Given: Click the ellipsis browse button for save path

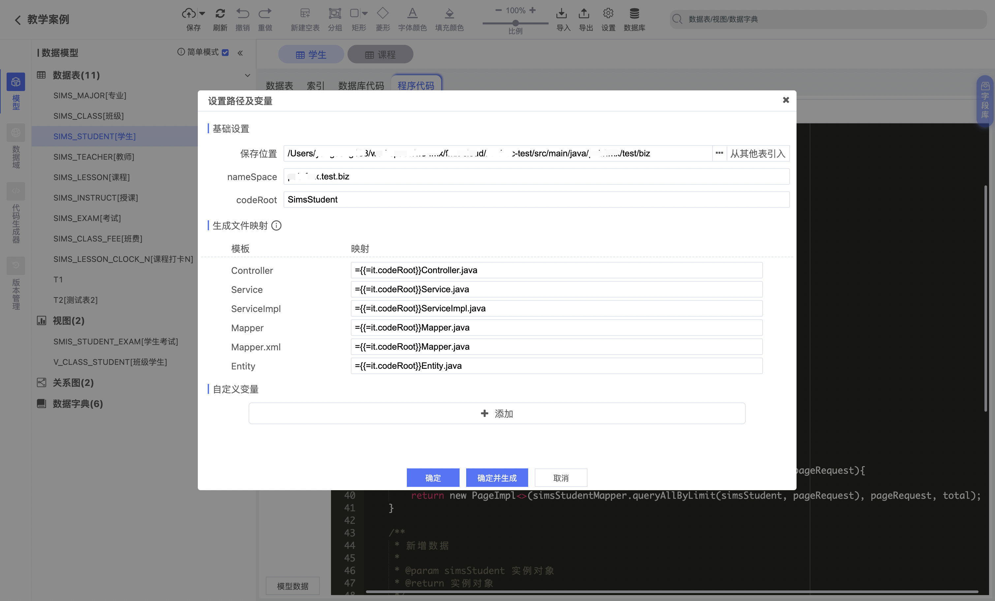Looking at the screenshot, I should [719, 153].
